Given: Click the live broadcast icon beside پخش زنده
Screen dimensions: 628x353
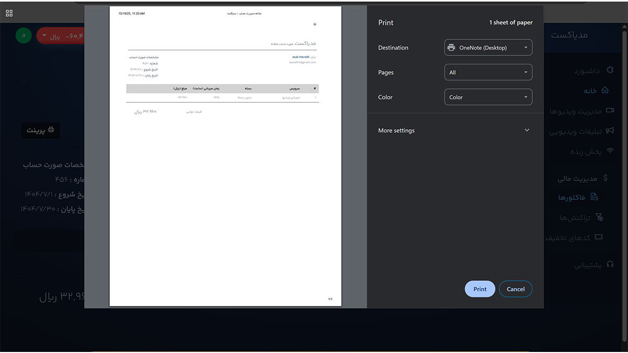Looking at the screenshot, I should 610,151.
